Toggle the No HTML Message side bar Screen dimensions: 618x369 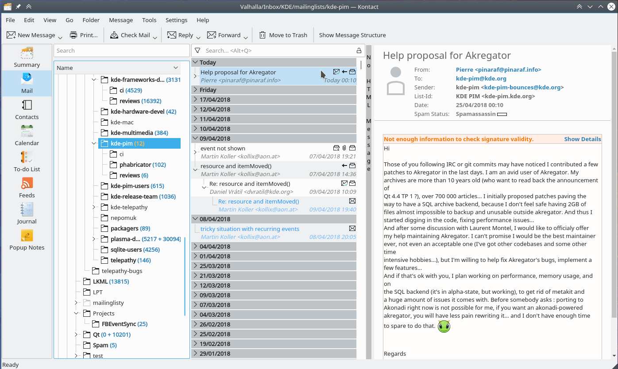369,202
